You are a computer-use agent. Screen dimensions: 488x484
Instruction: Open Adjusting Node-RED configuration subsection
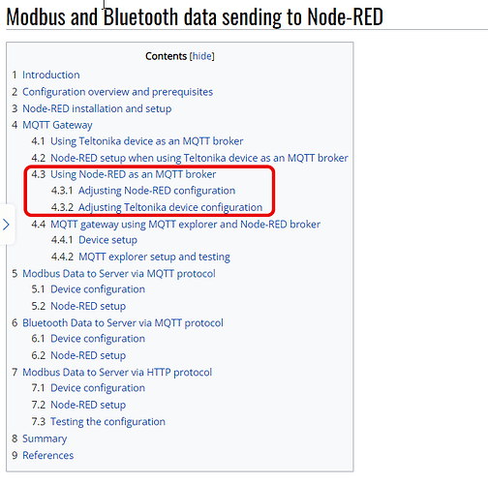click(x=157, y=191)
